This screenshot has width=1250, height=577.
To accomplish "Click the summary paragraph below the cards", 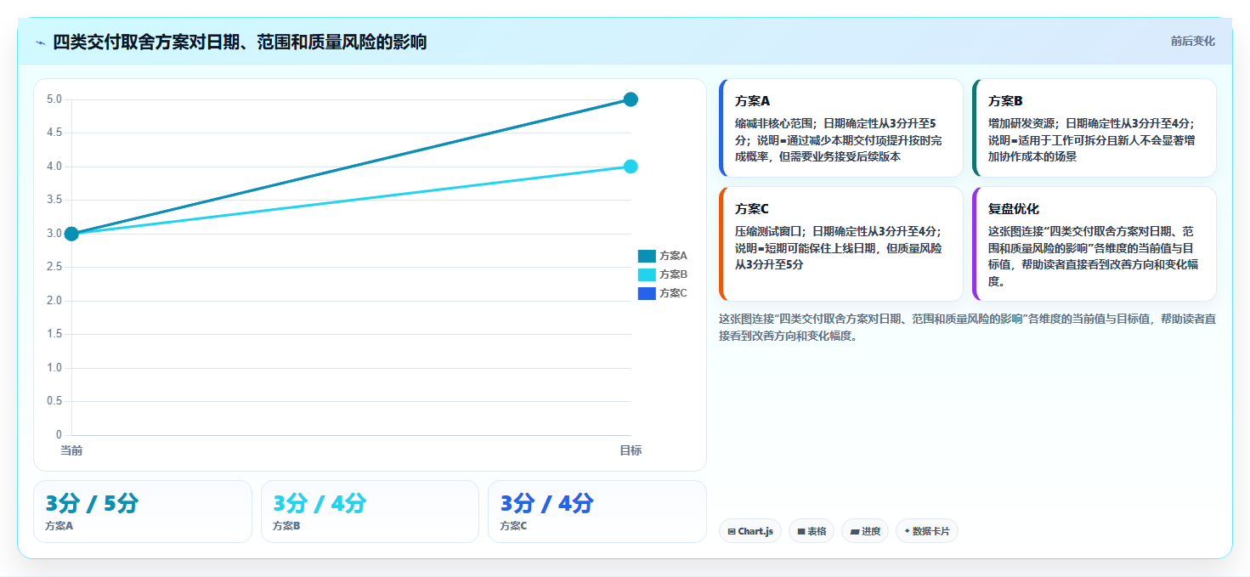I will [967, 327].
